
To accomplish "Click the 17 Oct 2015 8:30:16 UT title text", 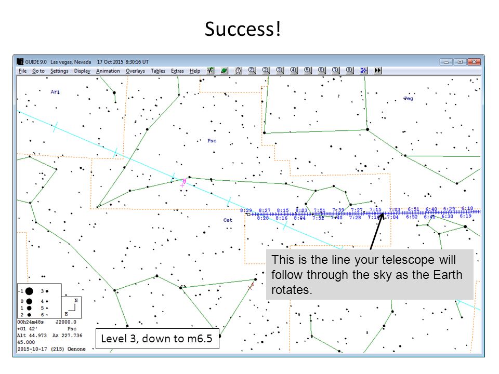I will (x=123, y=62).
